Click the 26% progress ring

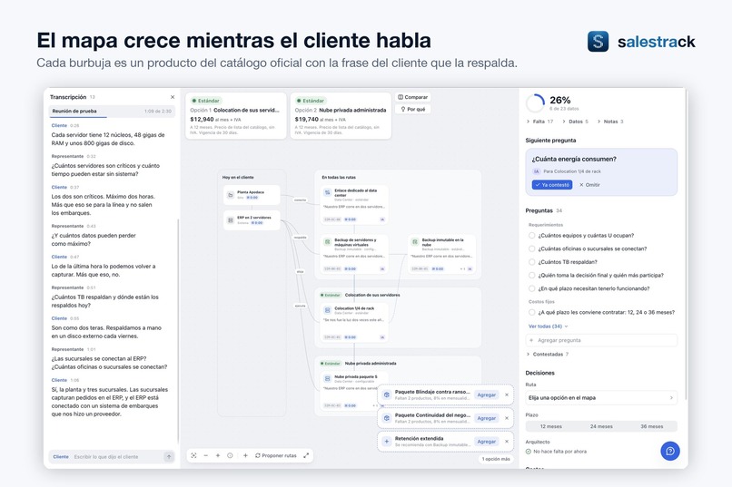(x=535, y=103)
